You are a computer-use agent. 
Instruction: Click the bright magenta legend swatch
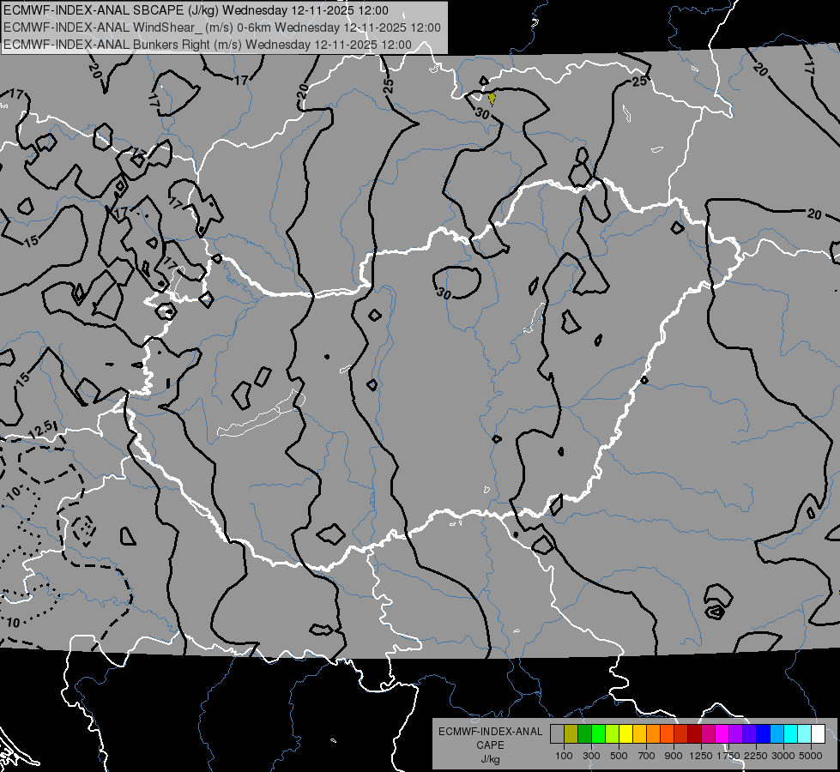pos(722,734)
